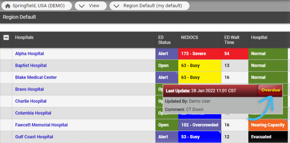Image resolution: width=290 pixels, height=143 pixels.
Task: Select Baptist Hospital's 63 - Busy cell
Action: (200, 66)
